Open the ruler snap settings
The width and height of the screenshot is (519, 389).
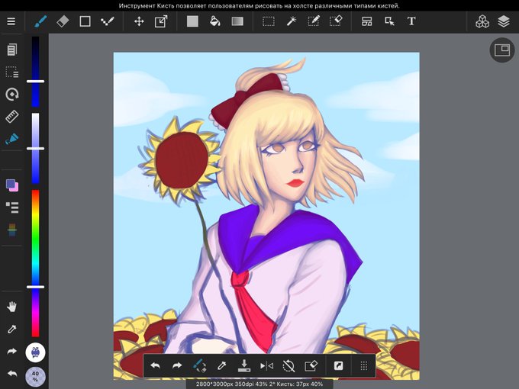click(x=12, y=117)
